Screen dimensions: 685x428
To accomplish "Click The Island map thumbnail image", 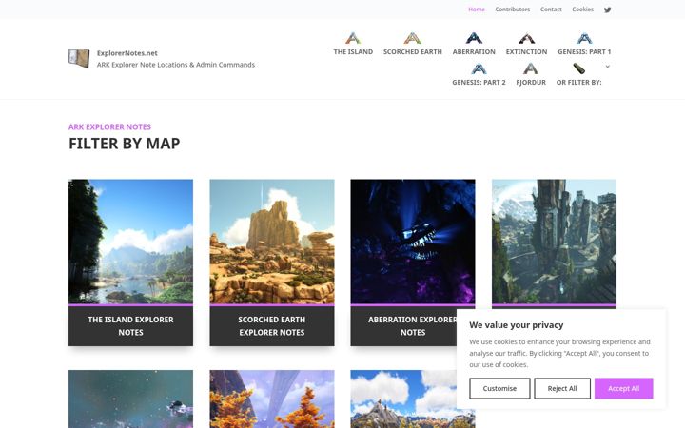I will click(130, 242).
